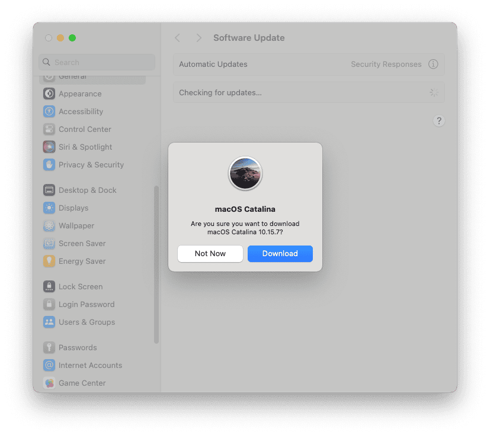Open the Wallpaper label
The height and width of the screenshot is (436, 490).
[76, 225]
